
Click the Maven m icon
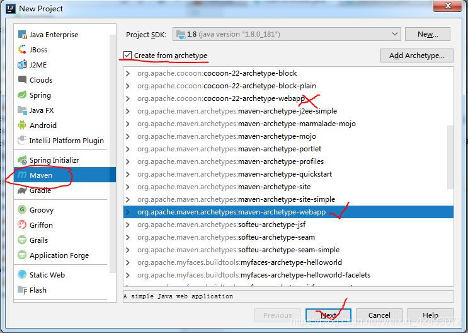click(22, 175)
